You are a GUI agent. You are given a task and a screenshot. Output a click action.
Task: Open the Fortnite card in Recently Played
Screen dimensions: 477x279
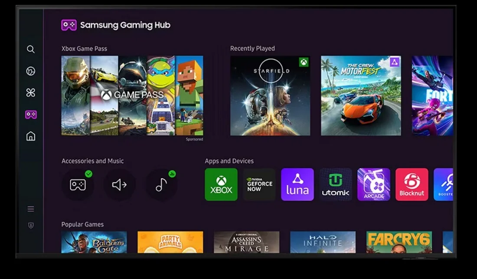pyautogui.click(x=432, y=95)
